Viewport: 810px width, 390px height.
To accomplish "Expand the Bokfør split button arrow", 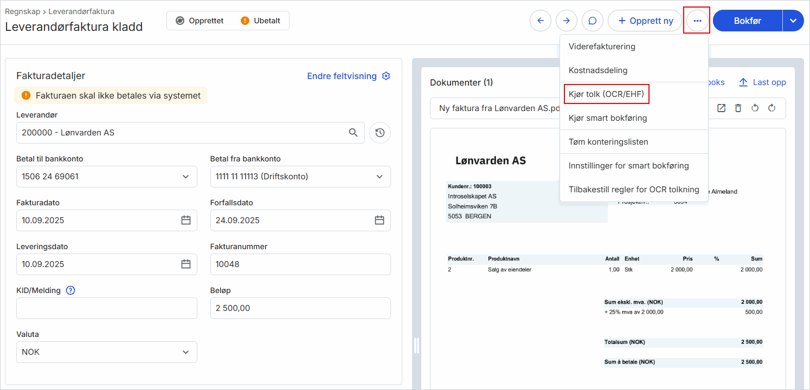I will [793, 21].
